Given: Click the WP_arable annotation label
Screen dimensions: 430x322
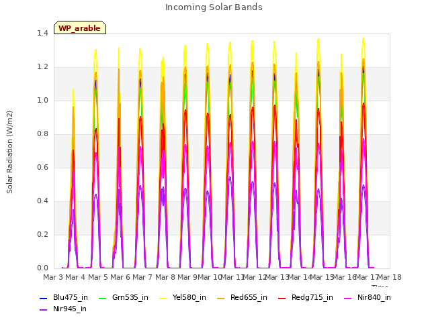Looking at the screenshot, I should coord(80,28).
